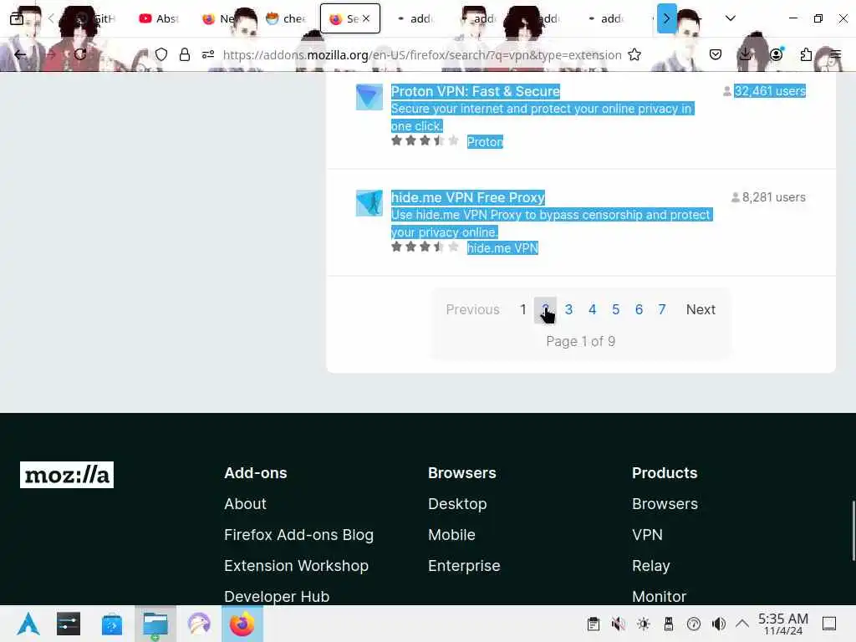Launch Discover software center from taskbar
The height and width of the screenshot is (642, 856).
(112, 624)
